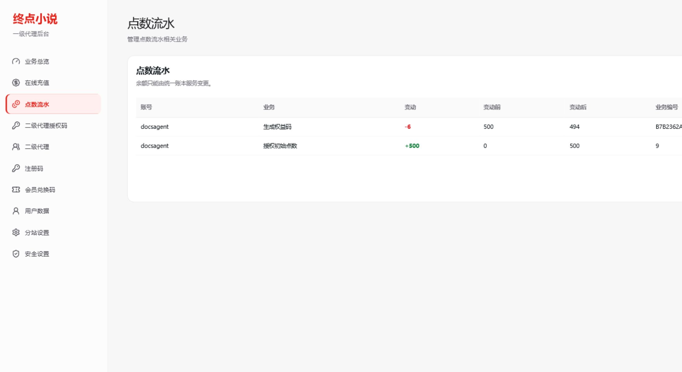Screen dimensions: 682x372
Task: Click the 点数流水 coins icon
Action: 16,104
